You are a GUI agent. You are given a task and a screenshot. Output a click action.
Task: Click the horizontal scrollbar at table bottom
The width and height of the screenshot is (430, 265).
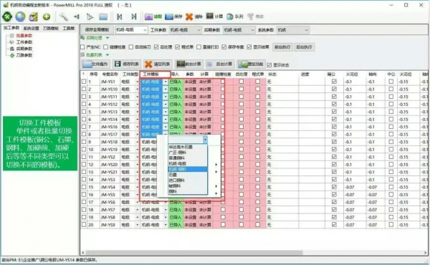[194, 253]
